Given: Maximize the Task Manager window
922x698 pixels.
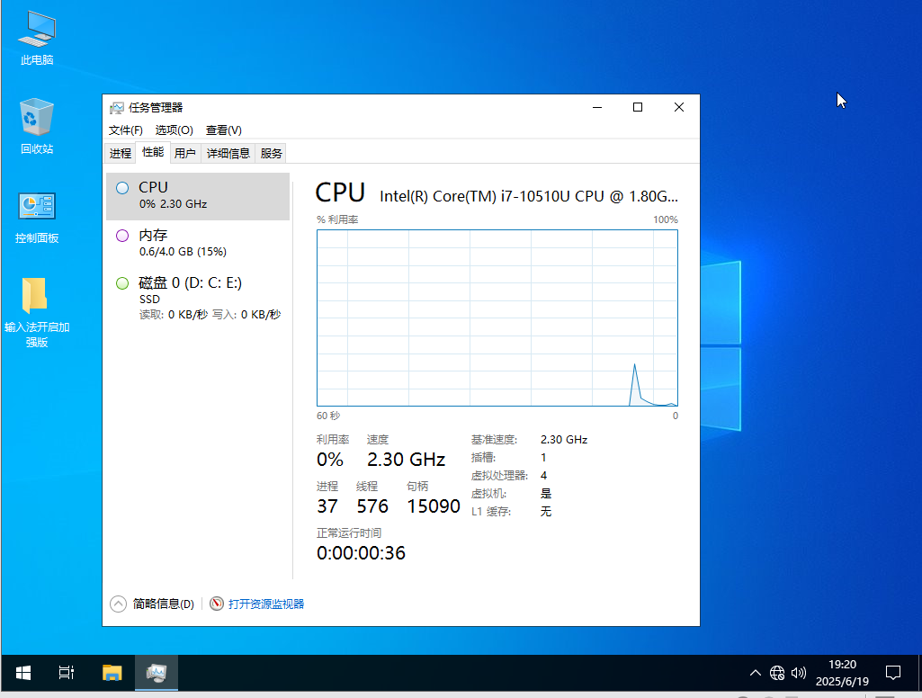Looking at the screenshot, I should tap(638, 107).
